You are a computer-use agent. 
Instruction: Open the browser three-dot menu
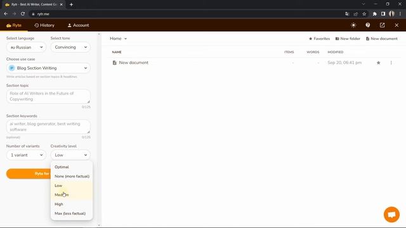tap(400, 14)
